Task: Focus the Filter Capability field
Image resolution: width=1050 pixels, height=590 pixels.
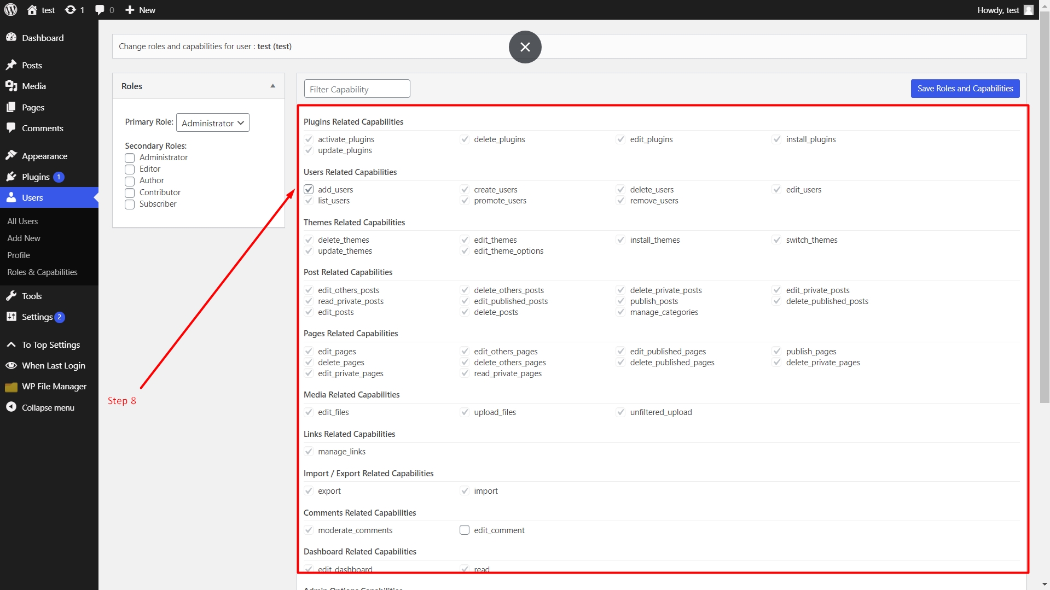Action: (x=357, y=89)
